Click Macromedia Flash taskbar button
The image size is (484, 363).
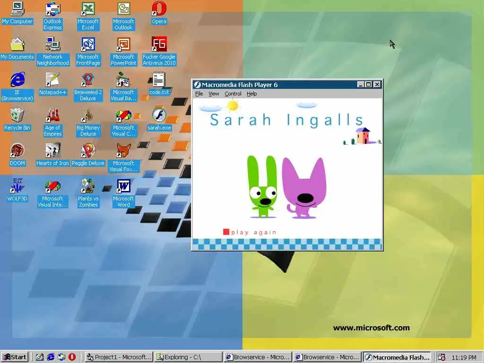click(397, 357)
